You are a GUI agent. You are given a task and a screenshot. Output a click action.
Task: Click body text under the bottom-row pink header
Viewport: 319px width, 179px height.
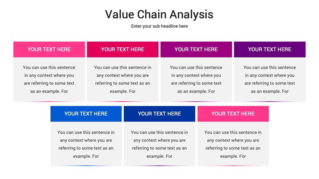click(x=233, y=144)
